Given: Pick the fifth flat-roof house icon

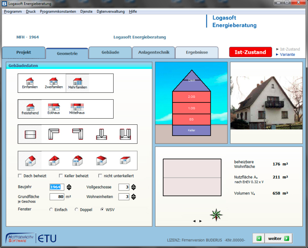Looking at the screenshot, I should [125, 160].
